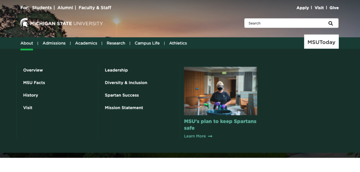Select MSU Facts in the submenu

(x=34, y=83)
